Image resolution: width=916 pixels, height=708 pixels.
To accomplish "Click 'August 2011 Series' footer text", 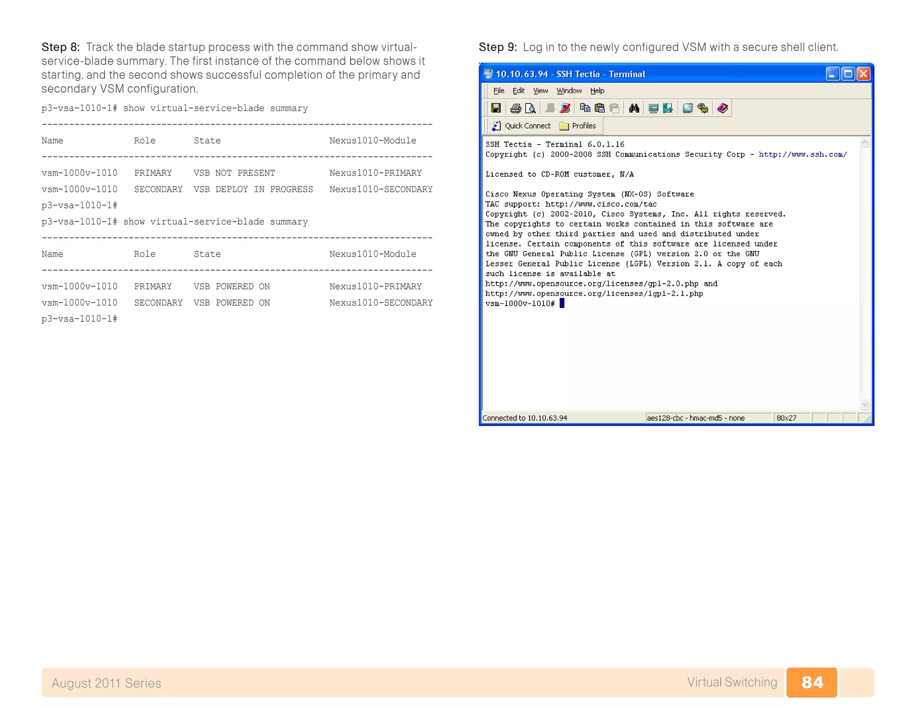I will [x=106, y=683].
